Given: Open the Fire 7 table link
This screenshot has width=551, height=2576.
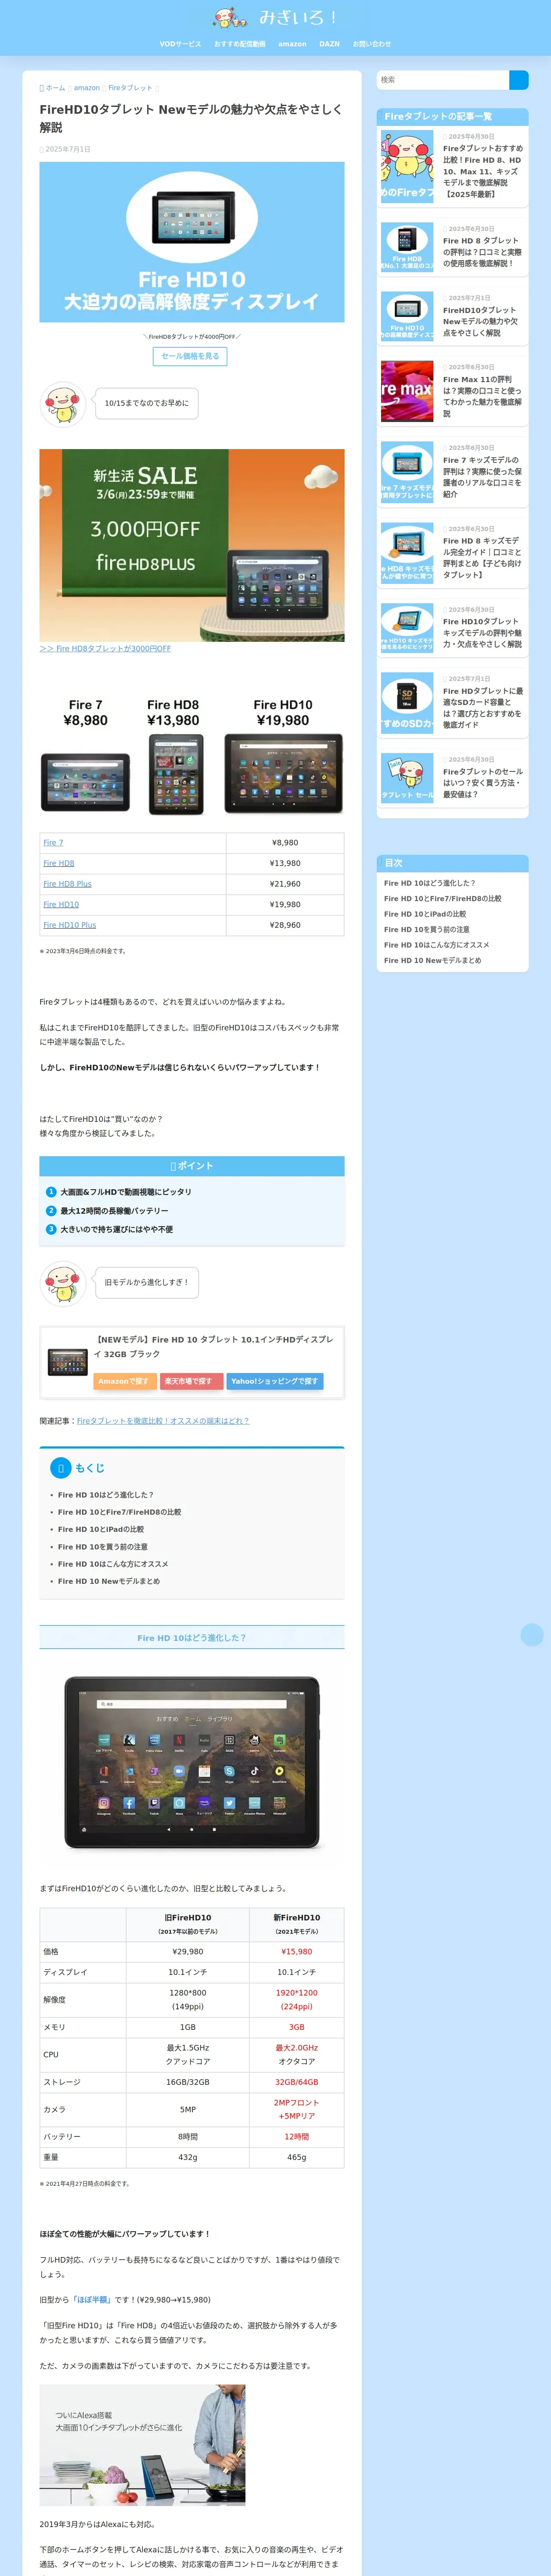Looking at the screenshot, I should pyautogui.click(x=53, y=843).
